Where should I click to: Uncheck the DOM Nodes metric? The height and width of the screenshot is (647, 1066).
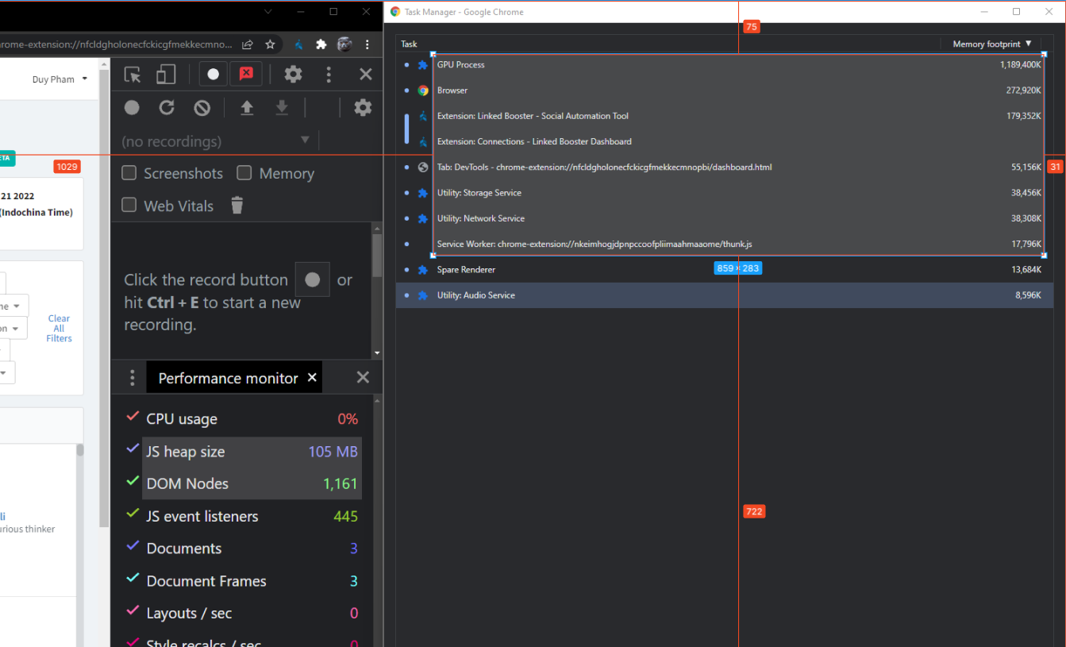133,482
